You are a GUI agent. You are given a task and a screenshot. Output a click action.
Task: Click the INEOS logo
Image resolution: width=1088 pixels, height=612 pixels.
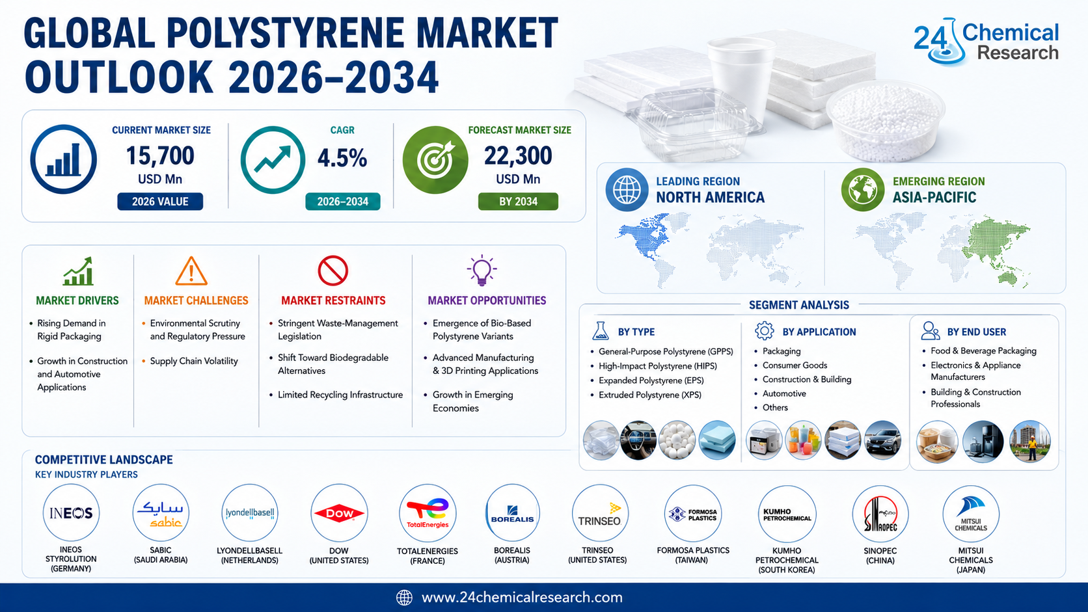(71, 513)
